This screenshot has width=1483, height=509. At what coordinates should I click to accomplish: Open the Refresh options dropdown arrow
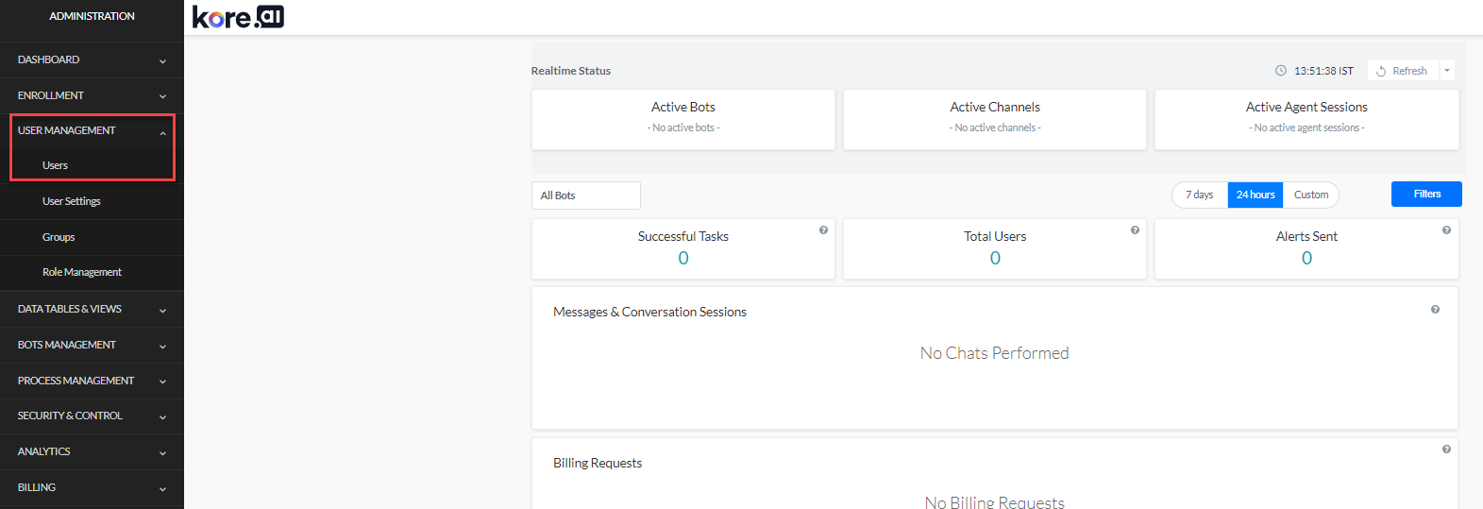click(1447, 71)
